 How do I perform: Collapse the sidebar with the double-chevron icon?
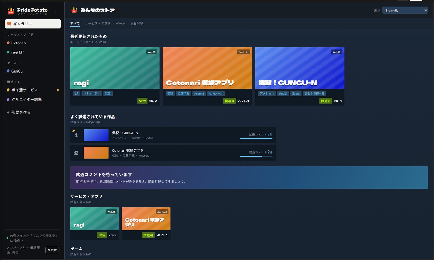pyautogui.click(x=56, y=11)
